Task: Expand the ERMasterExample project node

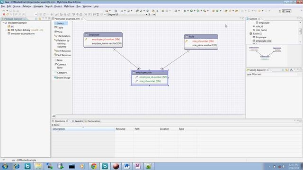Action: [x=3, y=23]
